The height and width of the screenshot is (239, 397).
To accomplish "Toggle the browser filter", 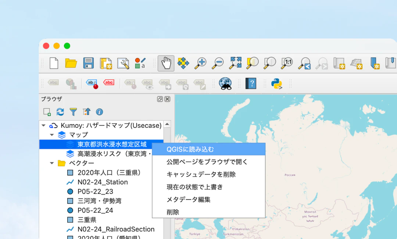I will tap(73, 112).
